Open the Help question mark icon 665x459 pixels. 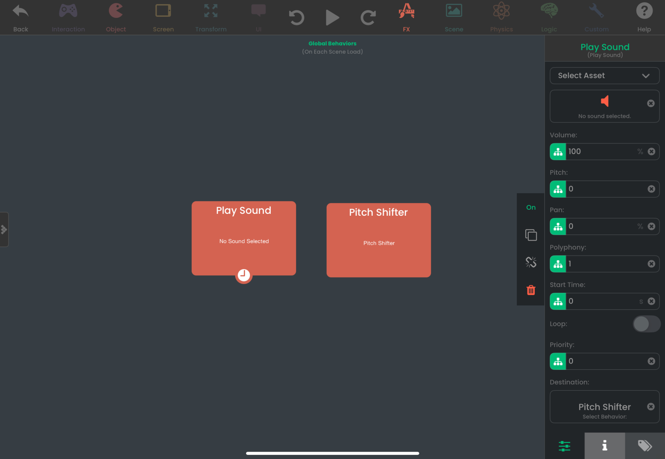click(x=644, y=11)
